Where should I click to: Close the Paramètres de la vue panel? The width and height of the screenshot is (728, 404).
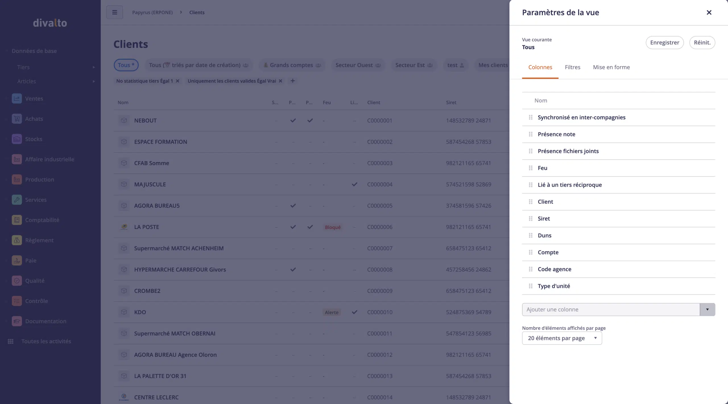709,13
